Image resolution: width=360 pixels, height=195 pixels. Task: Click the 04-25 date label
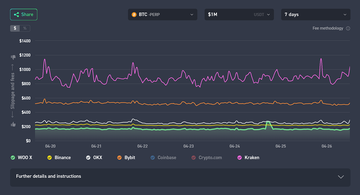click(281, 146)
